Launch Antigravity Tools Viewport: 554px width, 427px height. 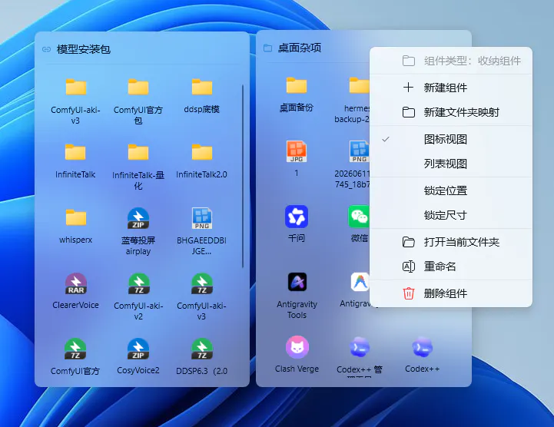tap(297, 282)
